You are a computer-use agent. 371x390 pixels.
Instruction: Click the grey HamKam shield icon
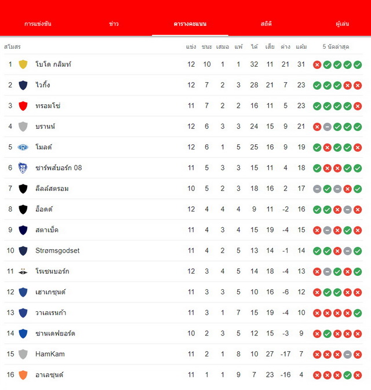point(23,354)
